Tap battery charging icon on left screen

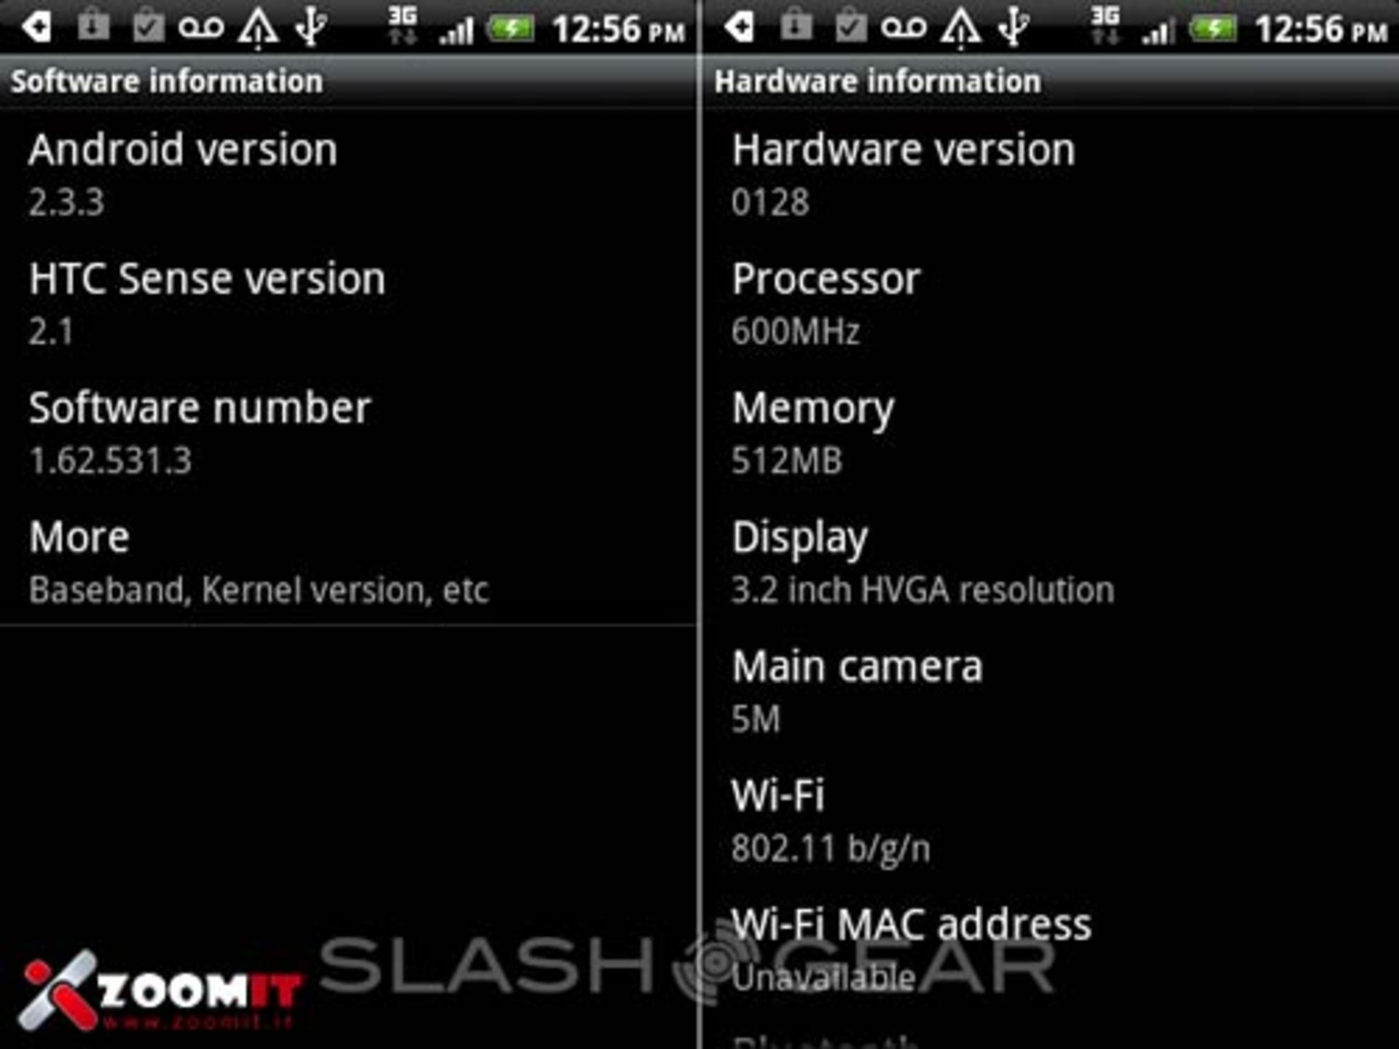pyautogui.click(x=511, y=29)
